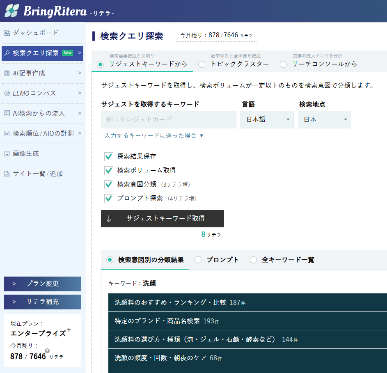Toggle プロンプト探索 checkbox
The width and height of the screenshot is (387, 373).
coord(109,199)
